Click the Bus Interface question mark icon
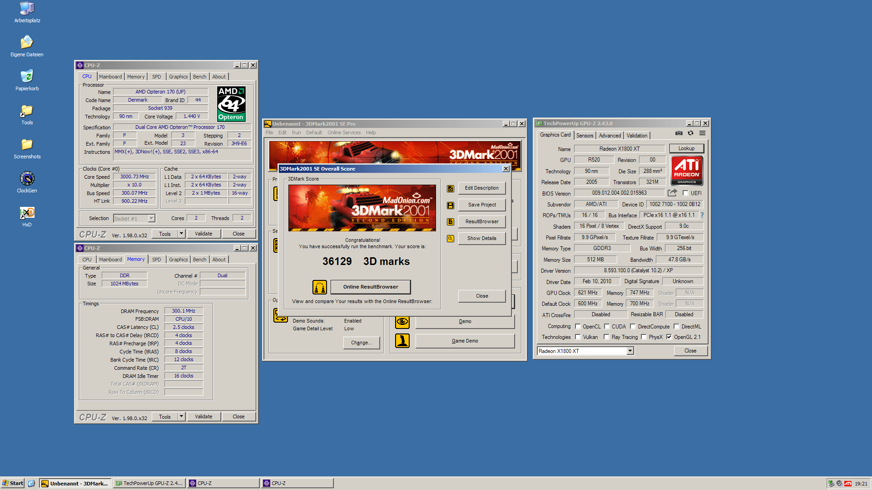This screenshot has width=872, height=490. point(702,215)
